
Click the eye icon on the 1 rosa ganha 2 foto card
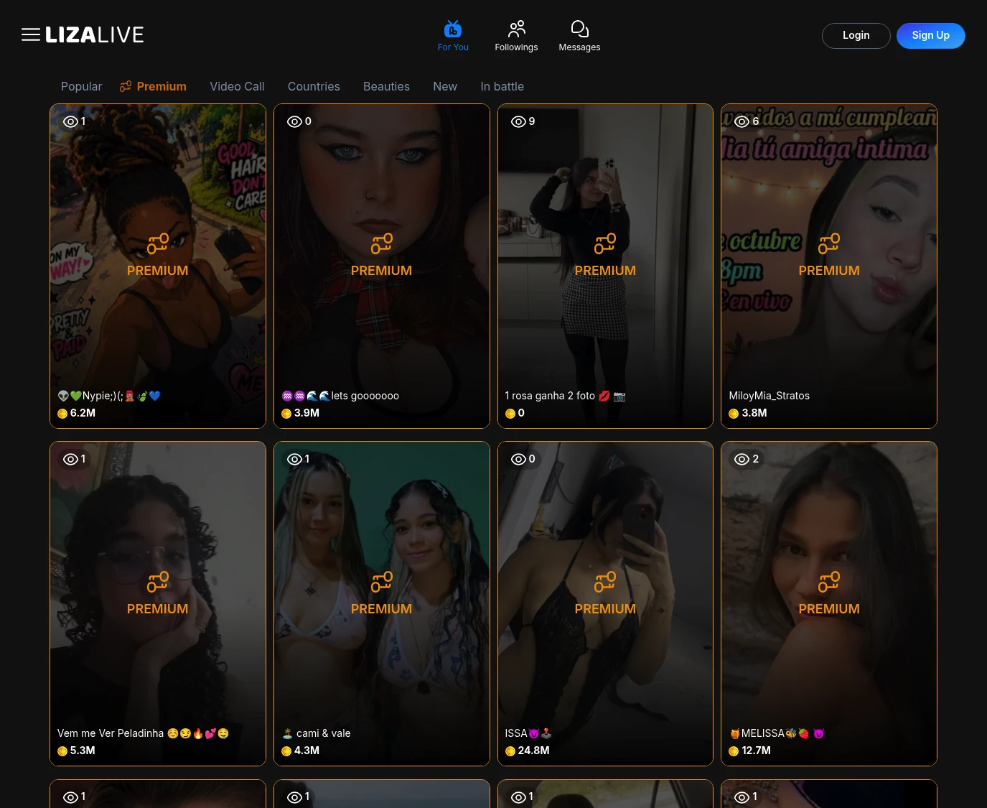coord(518,121)
